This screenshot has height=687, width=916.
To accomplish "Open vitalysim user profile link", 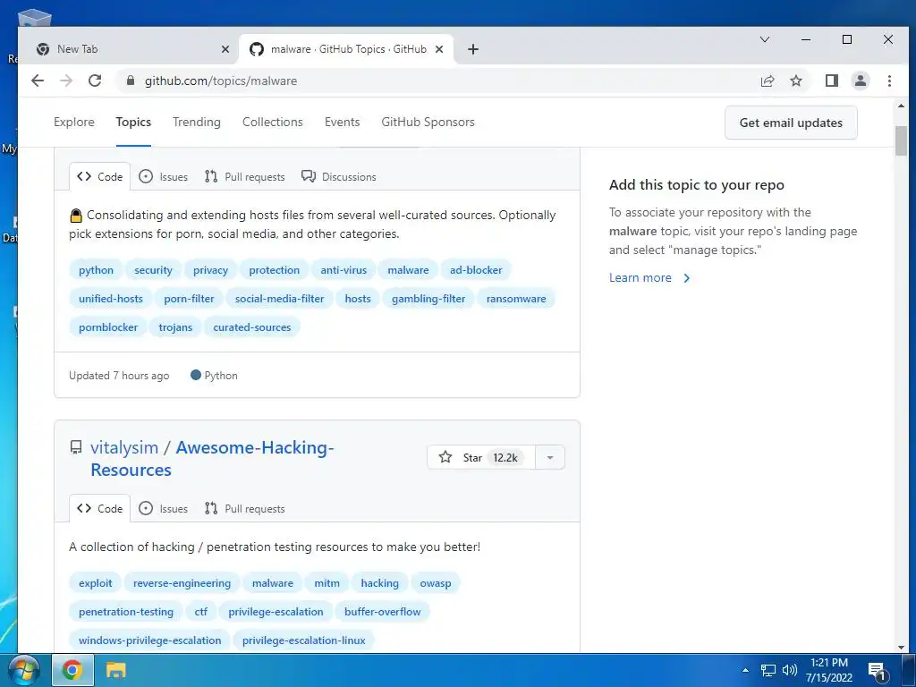I will point(123,447).
